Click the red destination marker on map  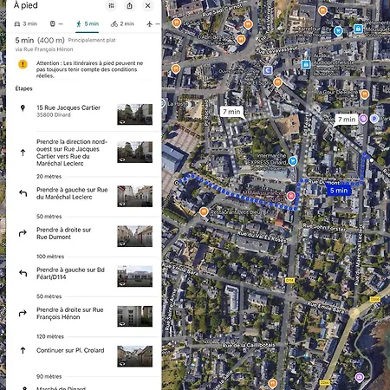pyautogui.click(x=291, y=196)
